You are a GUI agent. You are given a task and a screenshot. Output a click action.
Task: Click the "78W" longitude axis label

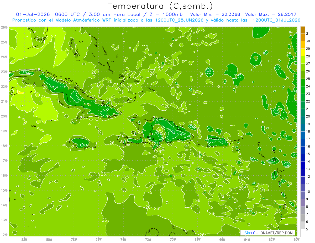(x=74, y=239)
